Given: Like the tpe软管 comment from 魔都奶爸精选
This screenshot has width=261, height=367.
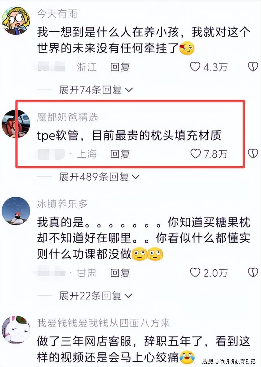Looking at the screenshot, I should coord(195,154).
